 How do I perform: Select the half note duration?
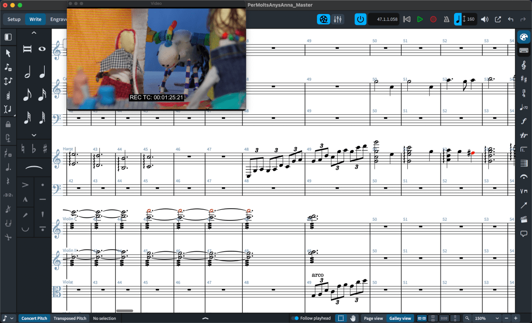coord(27,73)
